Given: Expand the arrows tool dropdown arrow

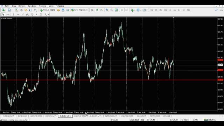Looking at the screenshot, I should coord(48,14).
